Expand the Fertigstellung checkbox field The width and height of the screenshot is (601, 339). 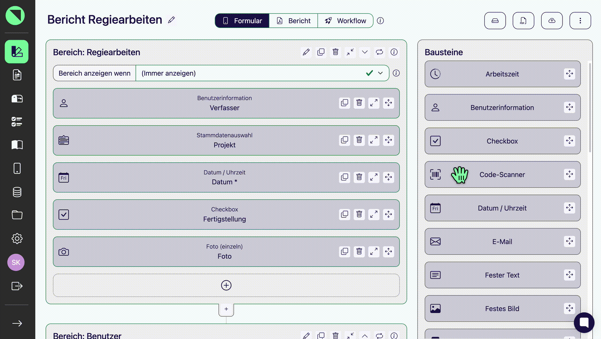click(x=374, y=214)
